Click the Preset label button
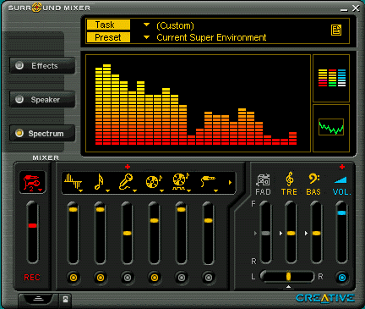This screenshot has width=365, height=309. (x=108, y=37)
